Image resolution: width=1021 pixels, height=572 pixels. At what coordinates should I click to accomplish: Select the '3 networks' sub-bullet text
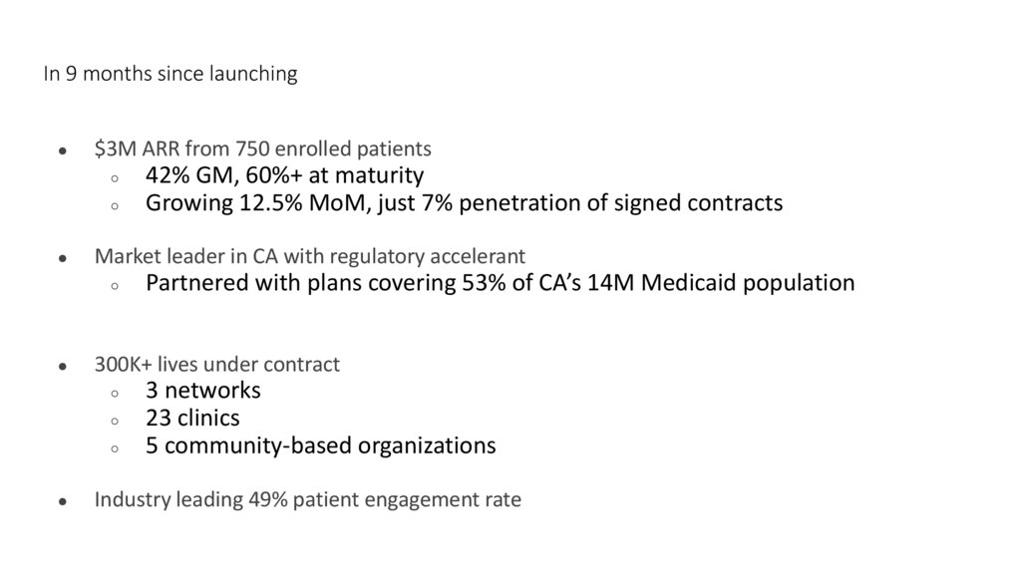click(x=203, y=391)
